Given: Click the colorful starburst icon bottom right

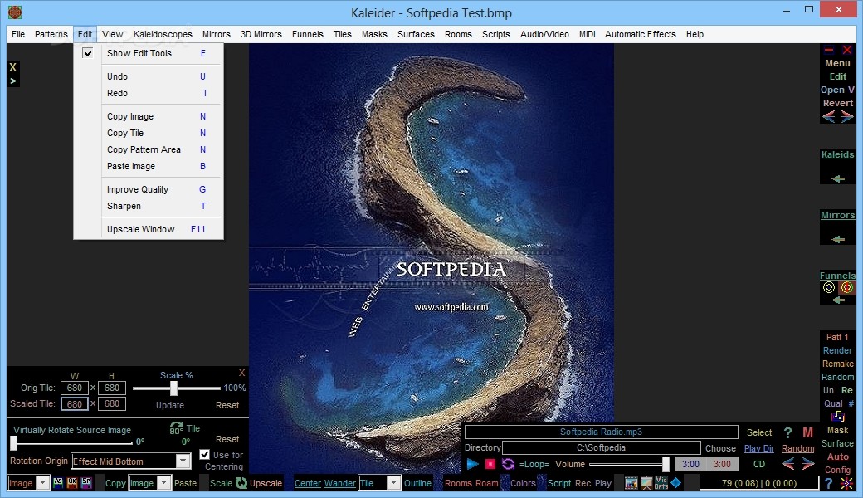Looking at the screenshot, I should click(x=847, y=483).
